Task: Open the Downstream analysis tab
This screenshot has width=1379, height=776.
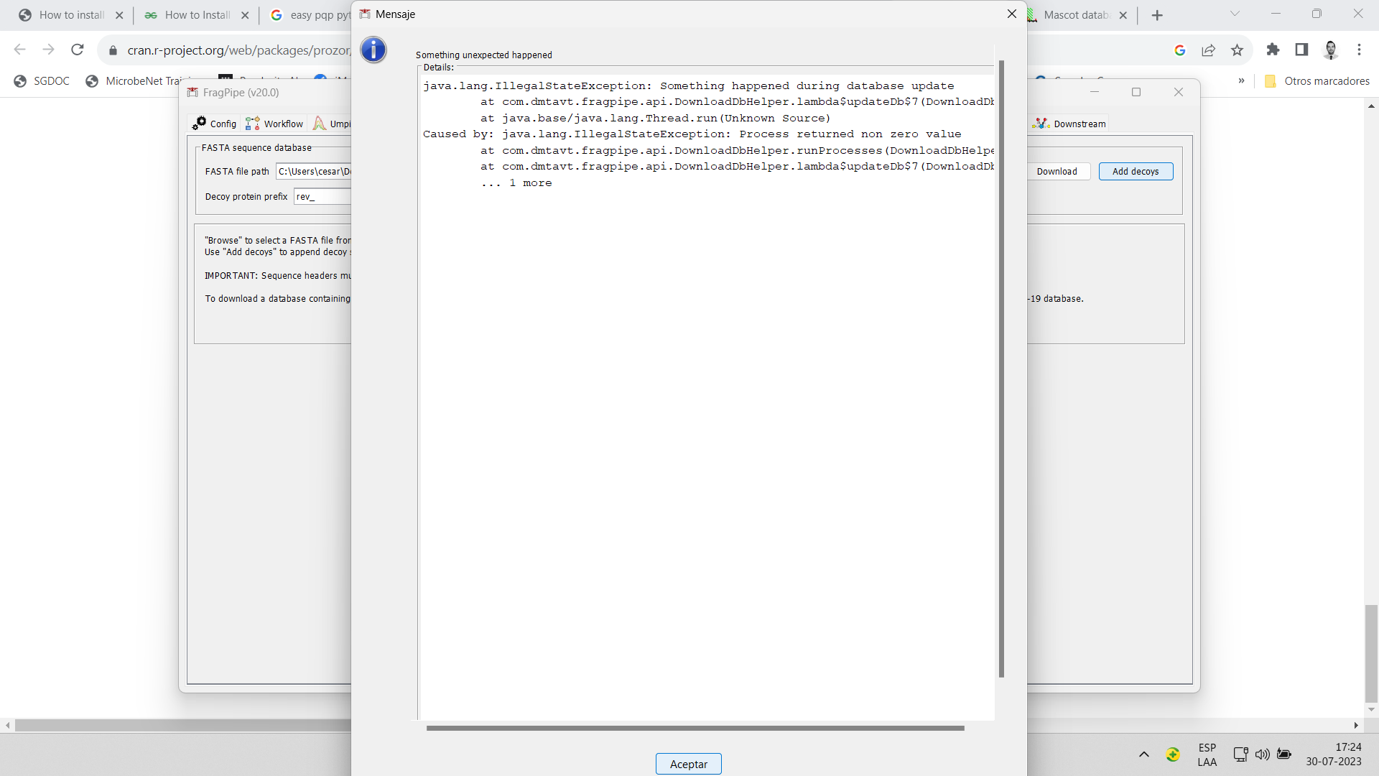Action: [1069, 123]
